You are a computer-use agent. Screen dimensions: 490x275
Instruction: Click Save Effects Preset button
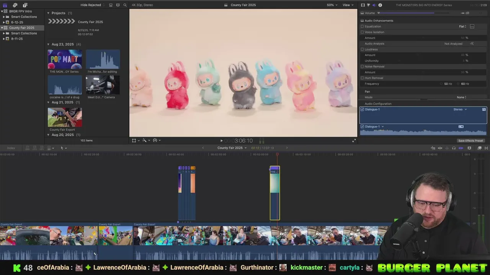pos(470,141)
